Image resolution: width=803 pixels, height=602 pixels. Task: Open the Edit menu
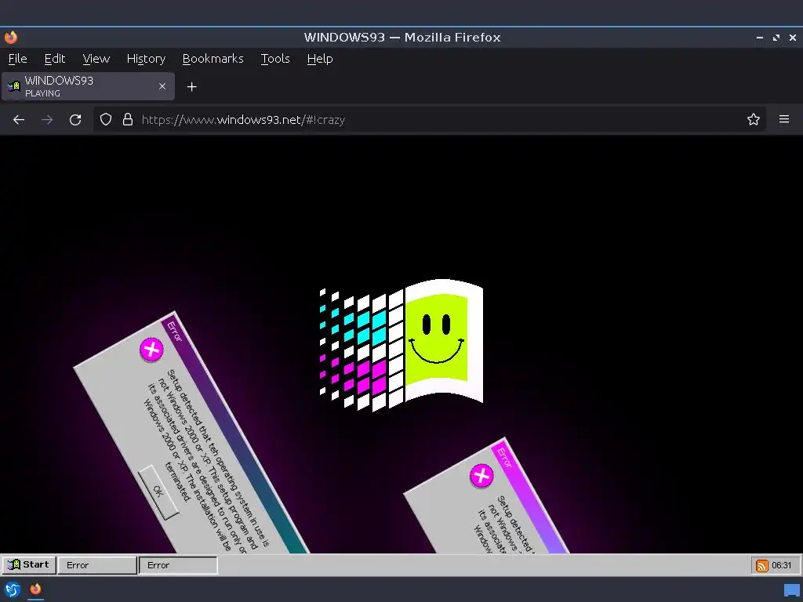pos(54,59)
